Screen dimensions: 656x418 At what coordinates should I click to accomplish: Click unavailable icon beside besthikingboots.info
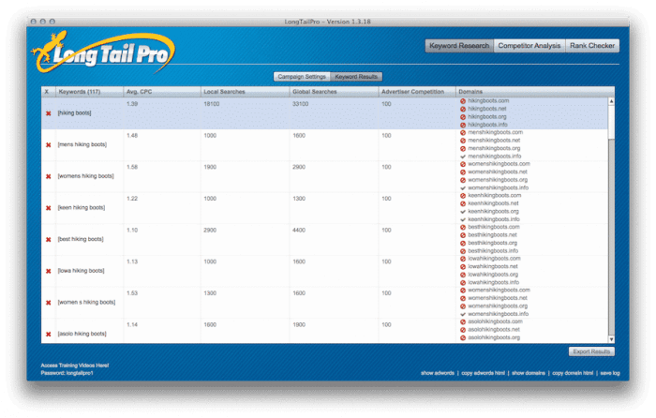pos(463,251)
